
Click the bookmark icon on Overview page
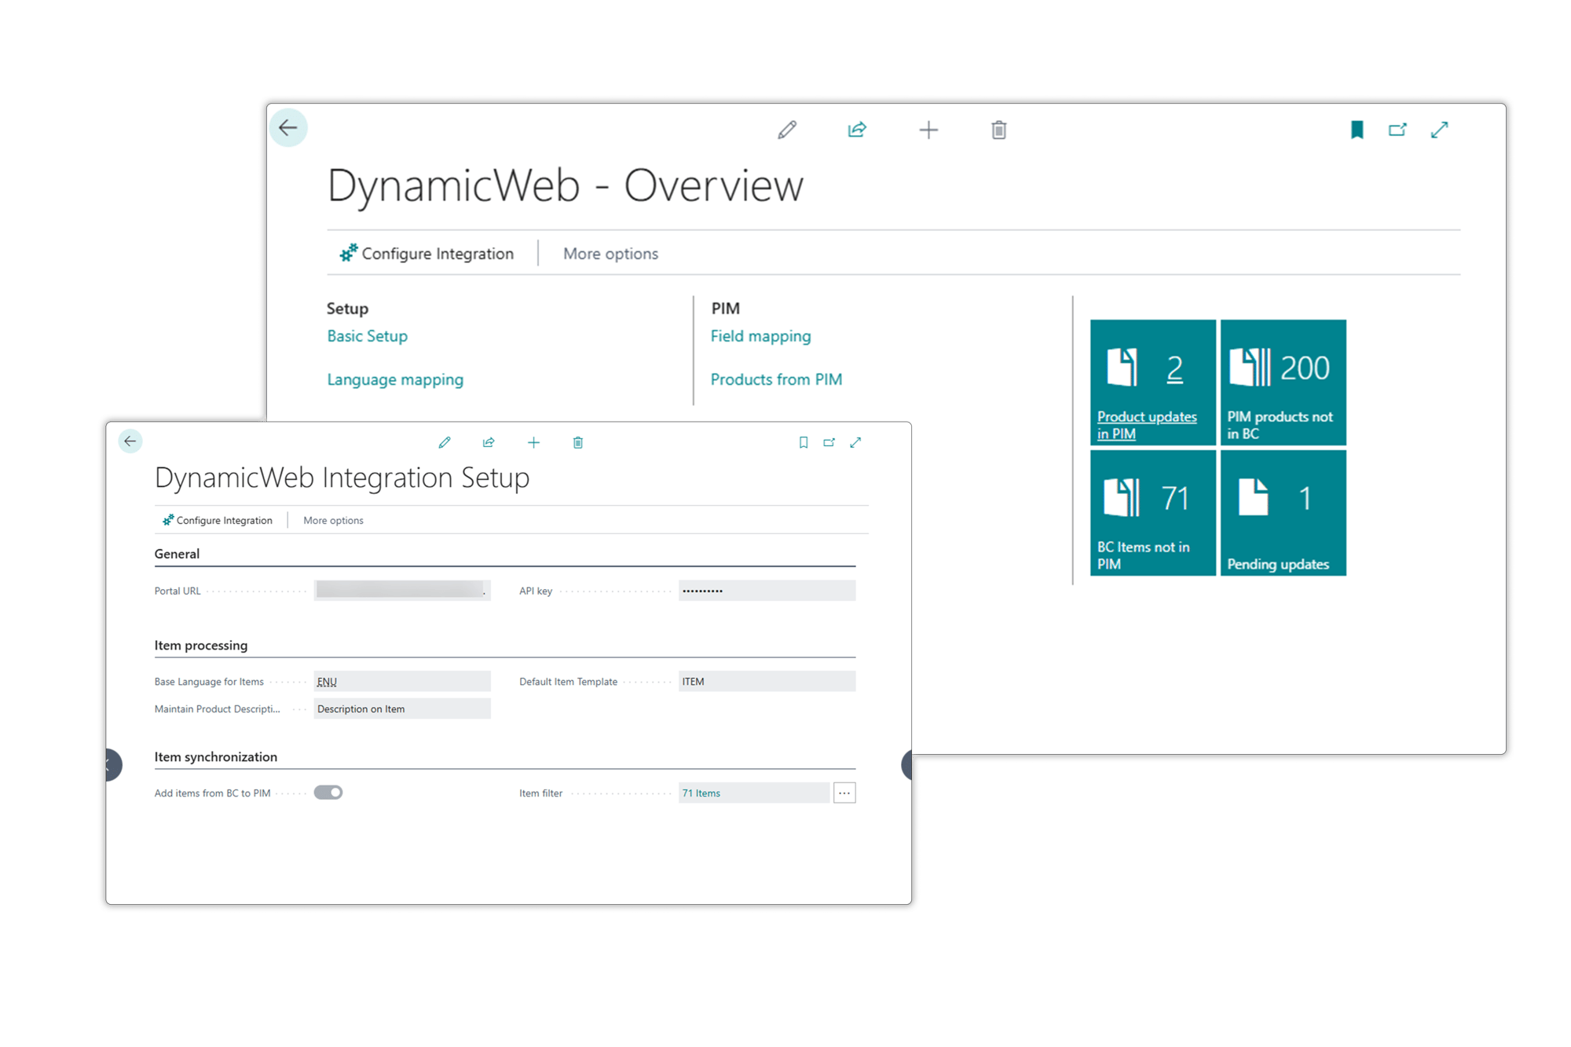(1357, 130)
